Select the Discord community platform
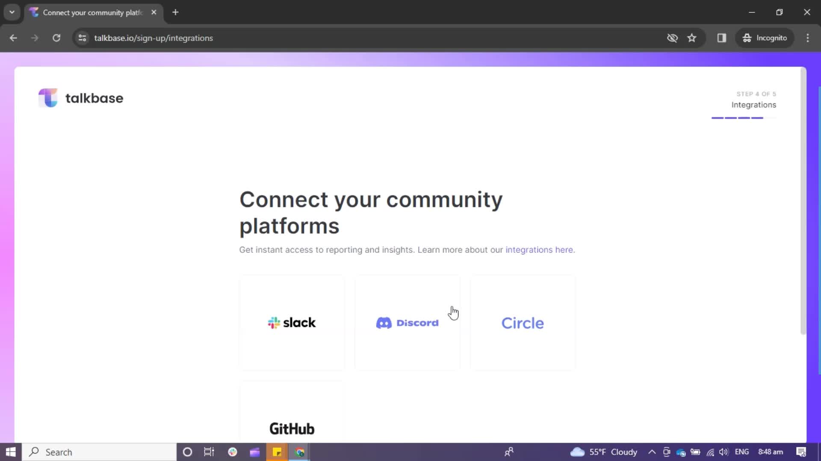 (x=407, y=323)
